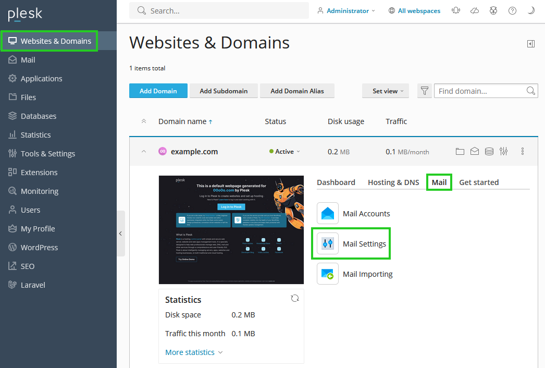Toggle dark mode with the moon icon

click(531, 10)
